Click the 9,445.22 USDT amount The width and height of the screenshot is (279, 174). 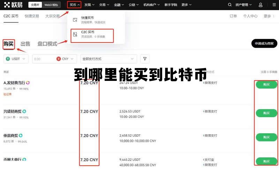pos(130,160)
